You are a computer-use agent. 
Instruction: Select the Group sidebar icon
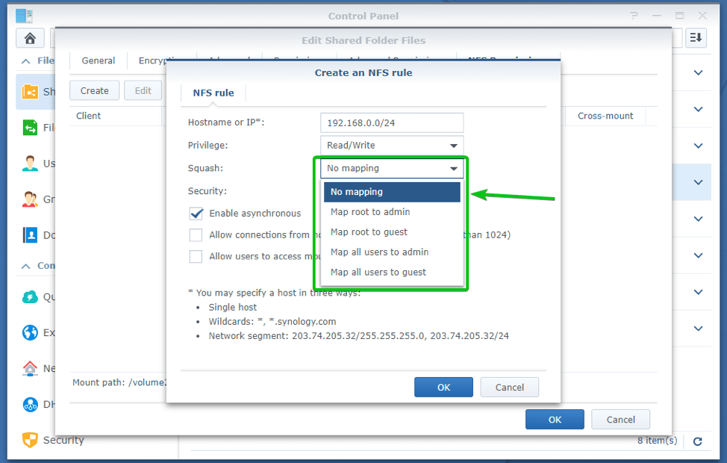coord(30,199)
